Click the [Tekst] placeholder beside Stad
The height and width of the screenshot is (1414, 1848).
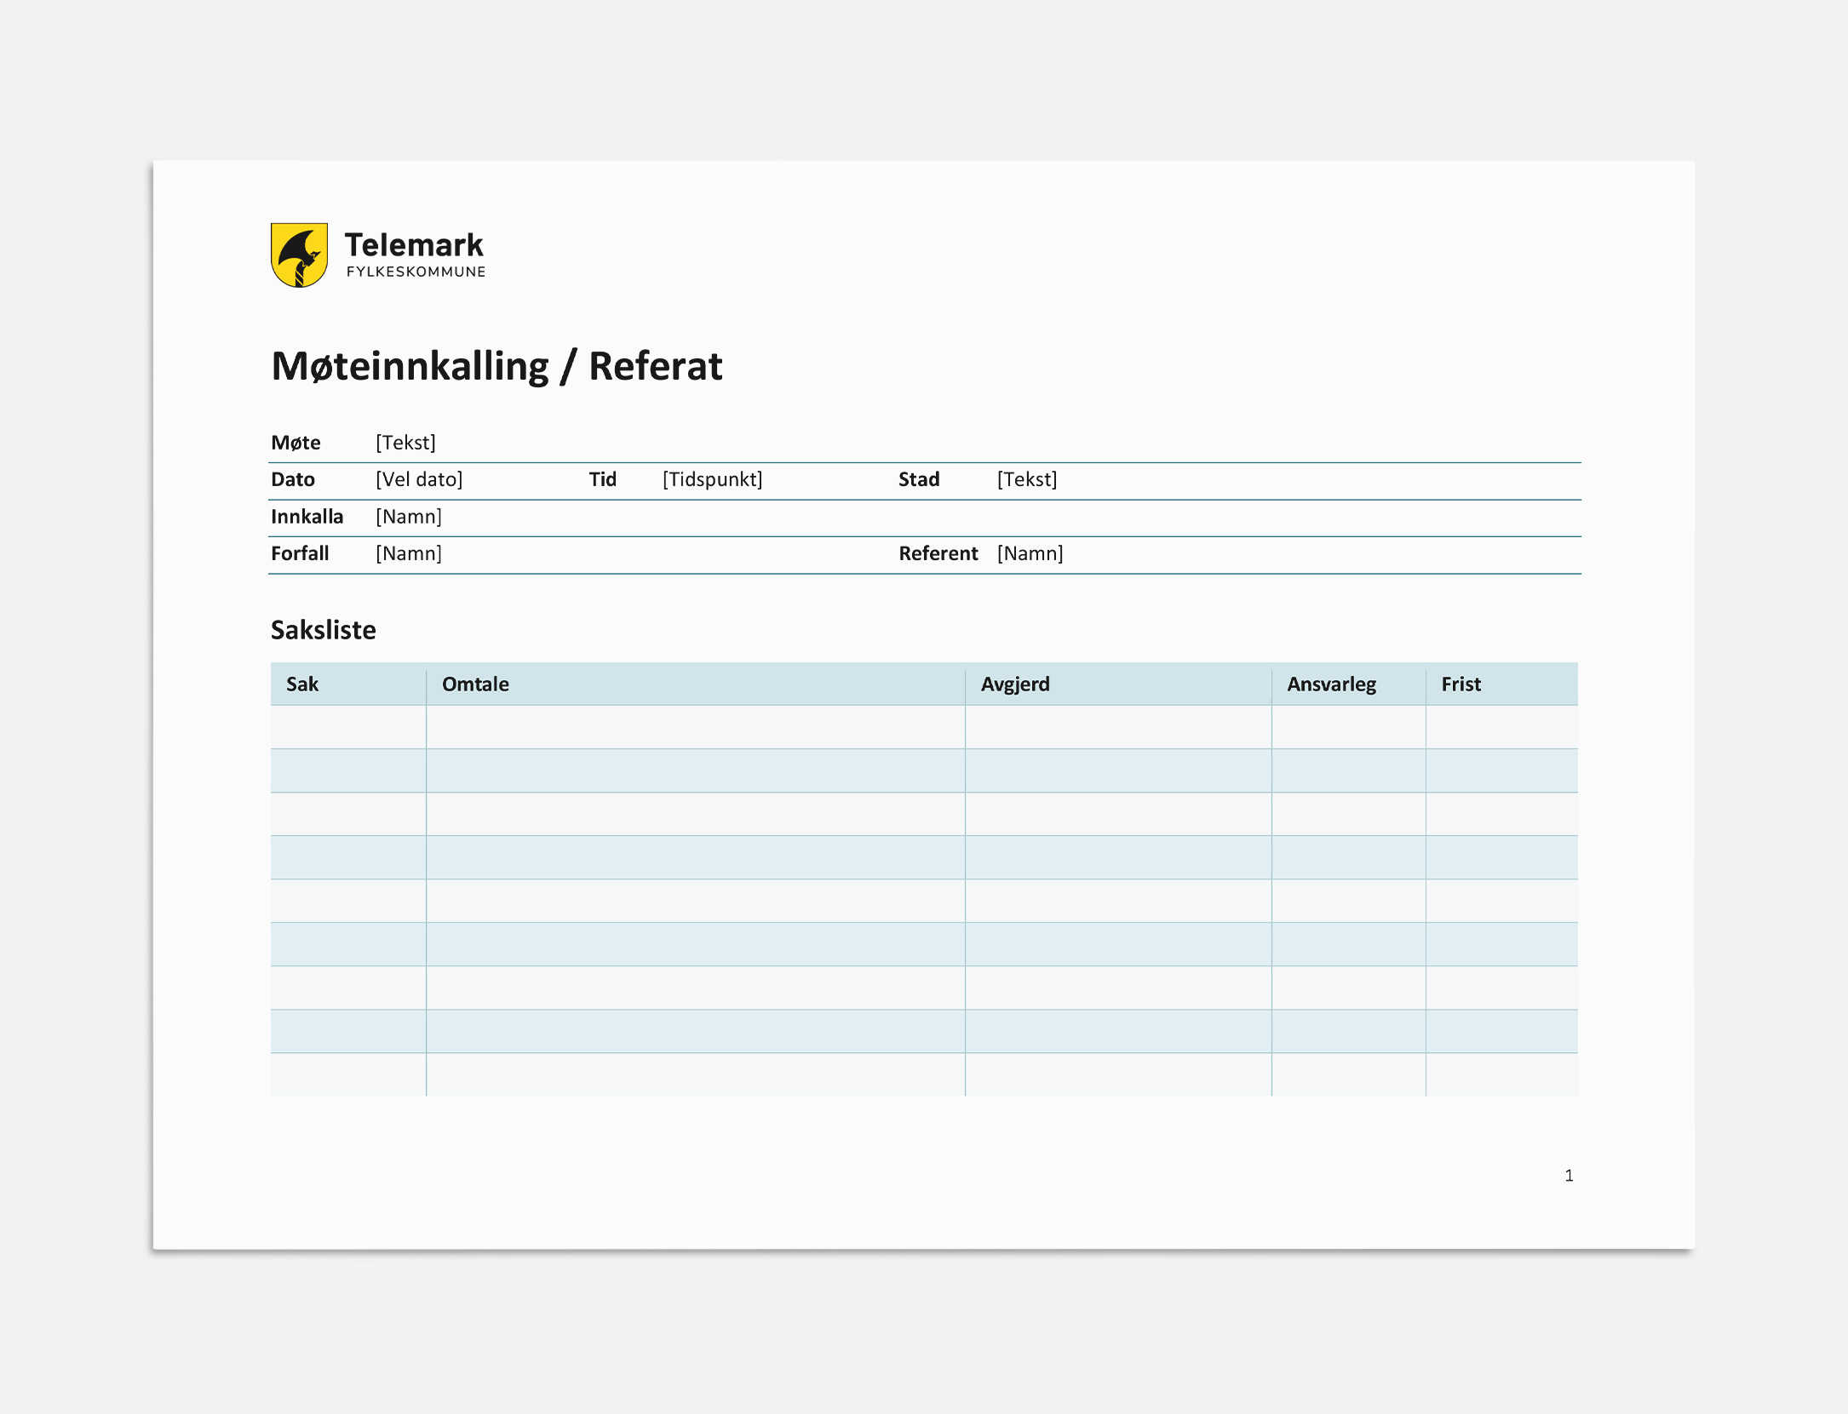(1026, 479)
